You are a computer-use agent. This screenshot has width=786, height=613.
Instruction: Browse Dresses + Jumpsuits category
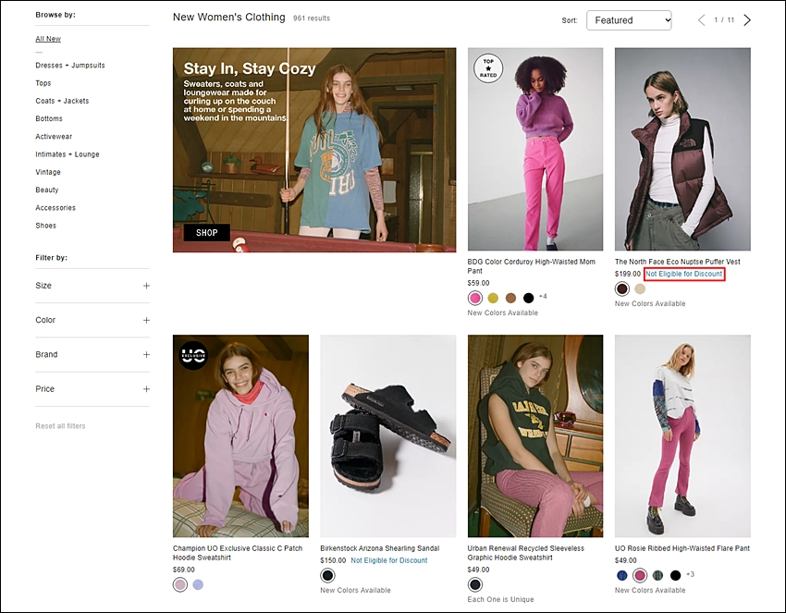70,65
